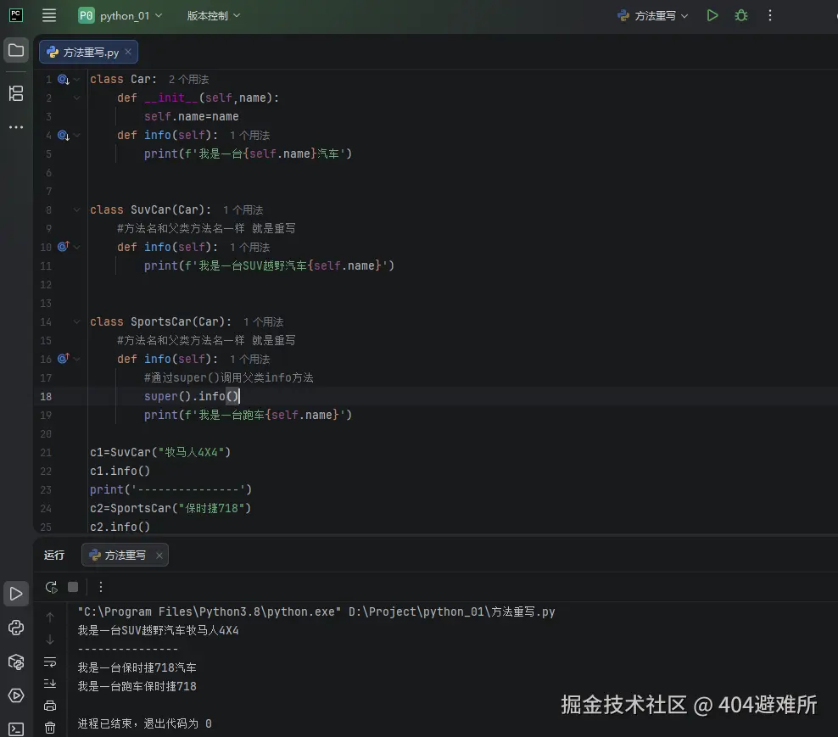Viewport: 838px width, 737px height.
Task: Start debugging with the bug icon
Action: (x=740, y=15)
